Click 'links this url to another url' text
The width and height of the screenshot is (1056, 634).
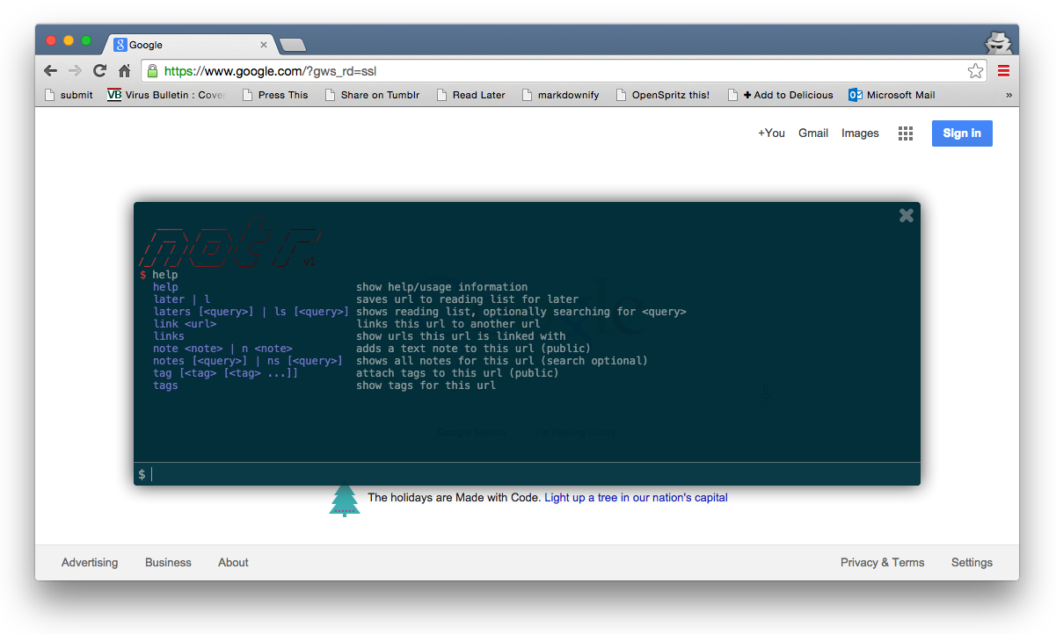448,324
